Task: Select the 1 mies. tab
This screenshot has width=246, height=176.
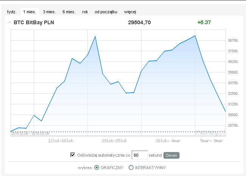Action: click(x=30, y=12)
